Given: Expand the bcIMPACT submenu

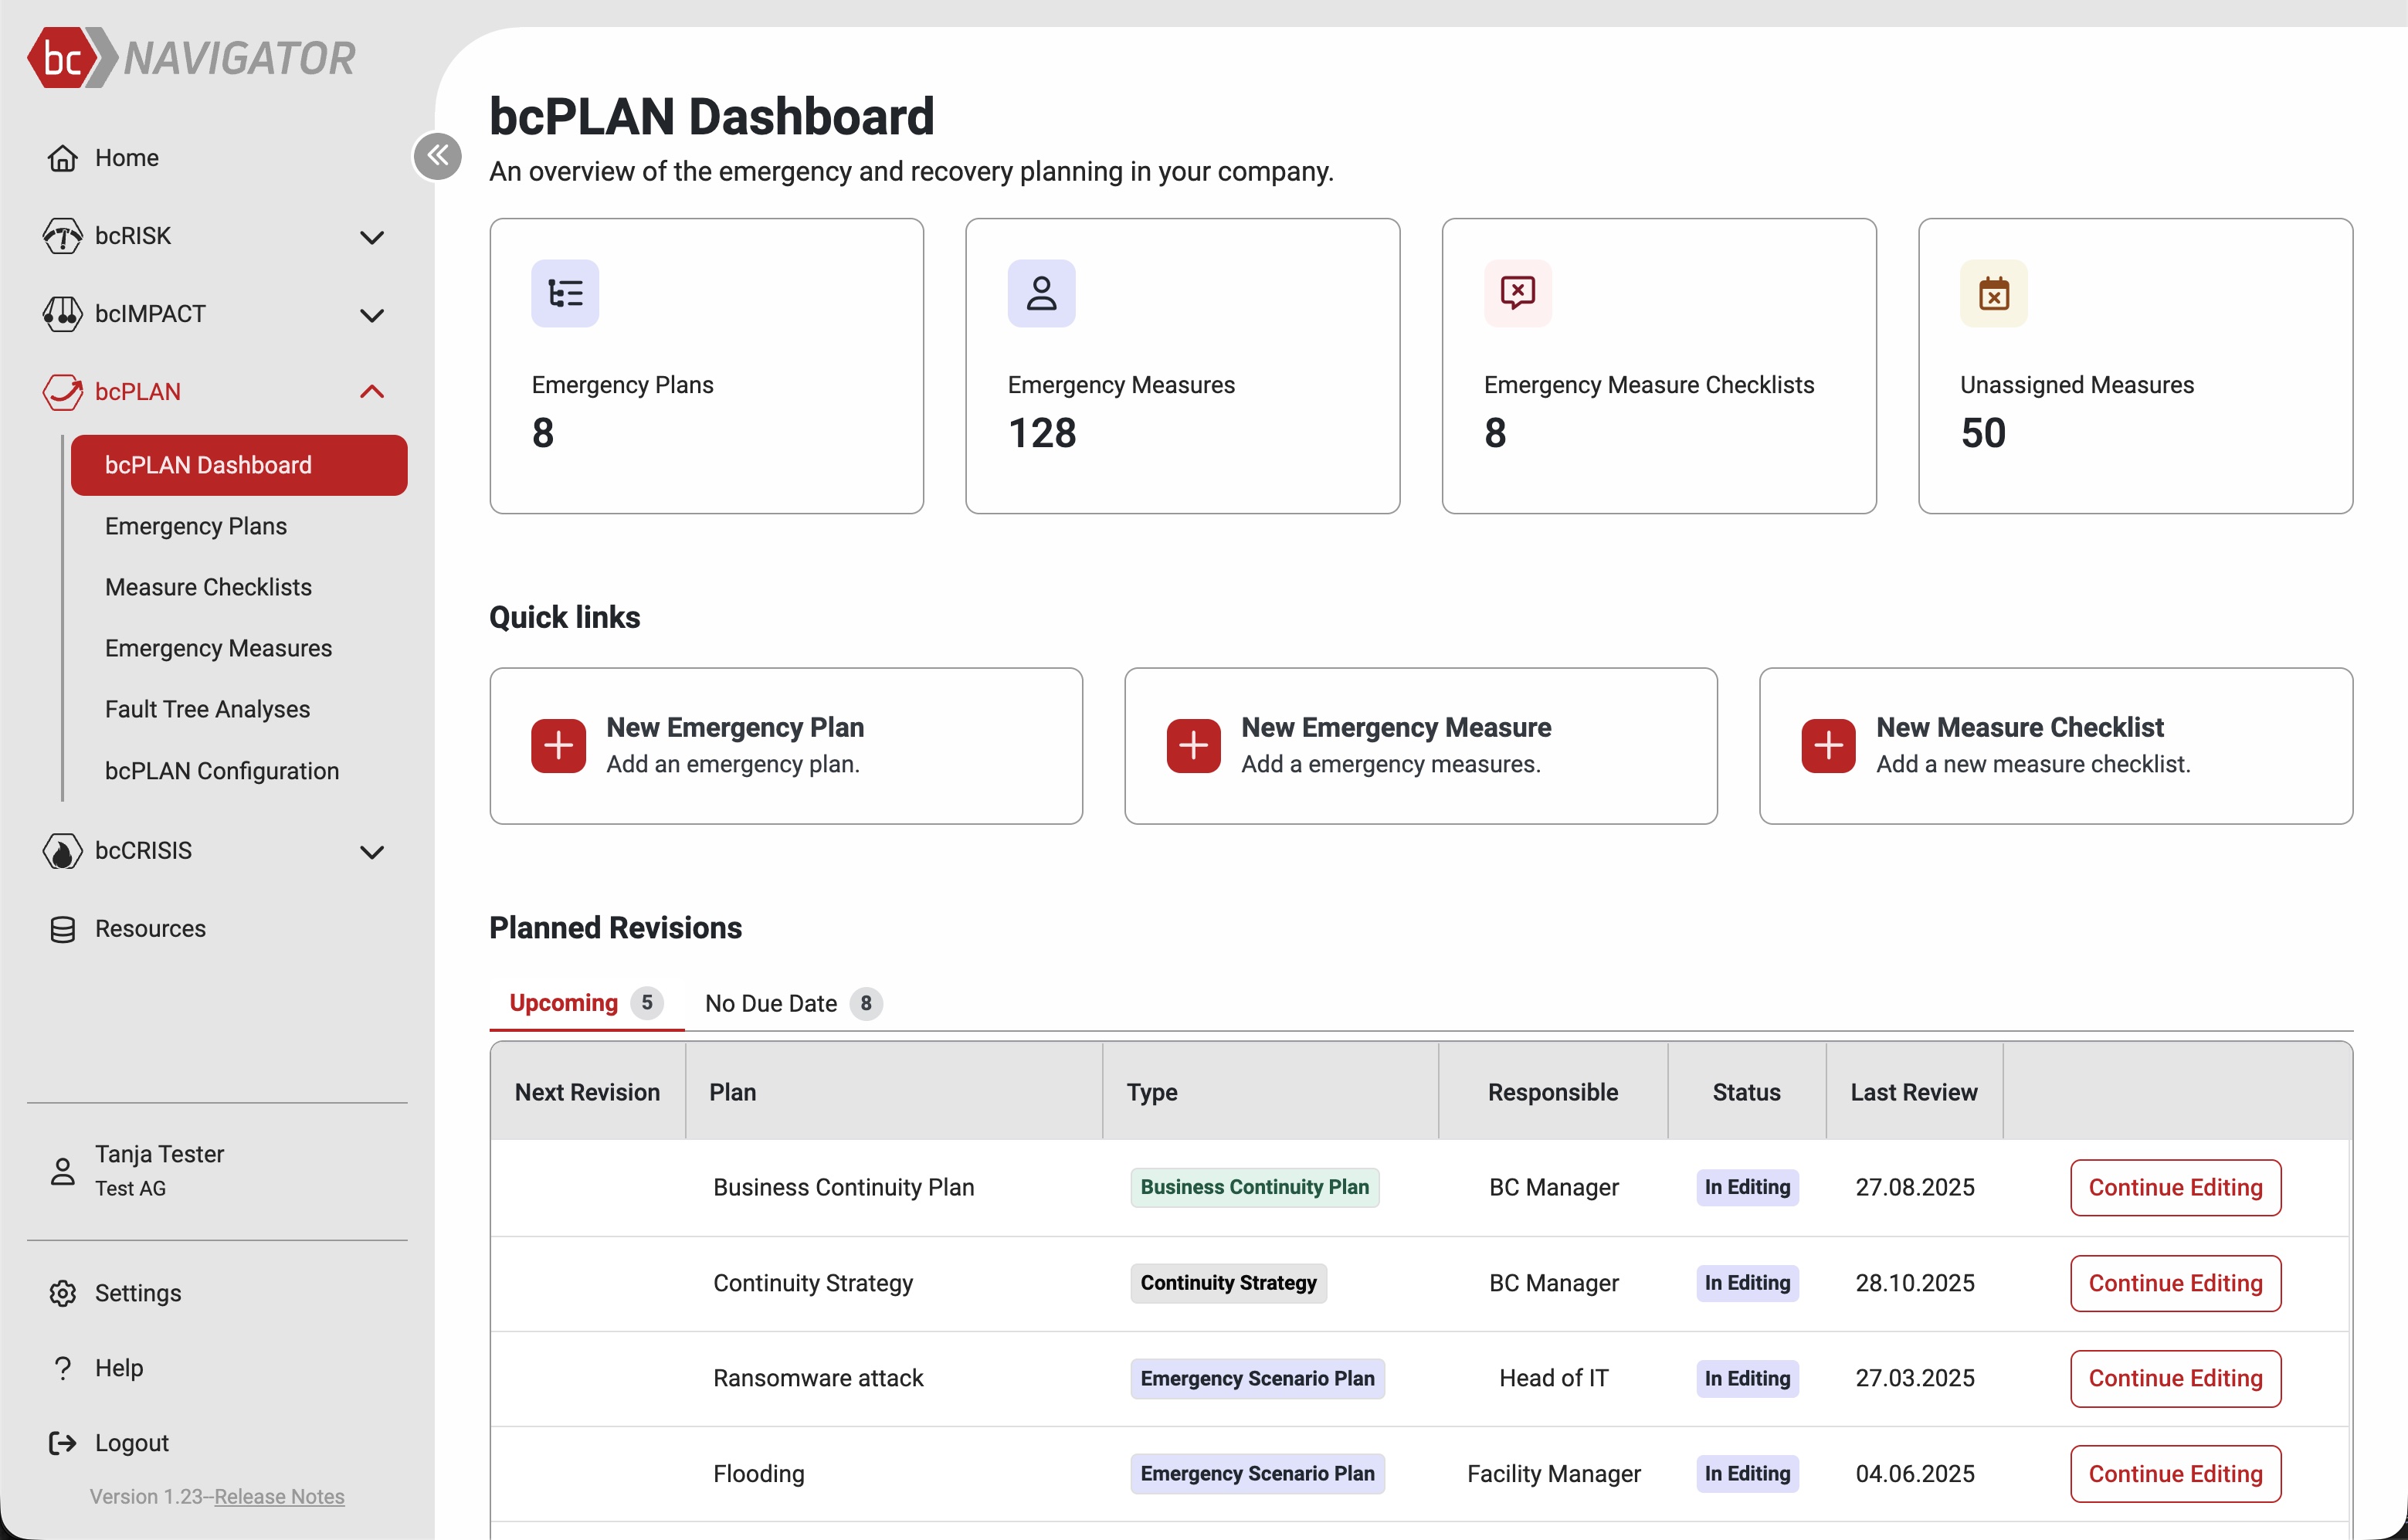Looking at the screenshot, I should [371, 315].
